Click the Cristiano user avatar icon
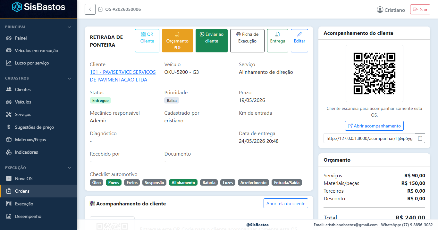The height and width of the screenshot is (230, 438). tap(380, 10)
